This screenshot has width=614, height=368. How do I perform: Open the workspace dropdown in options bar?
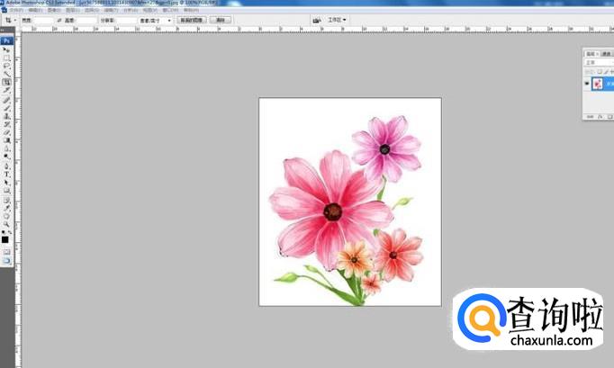[337, 20]
